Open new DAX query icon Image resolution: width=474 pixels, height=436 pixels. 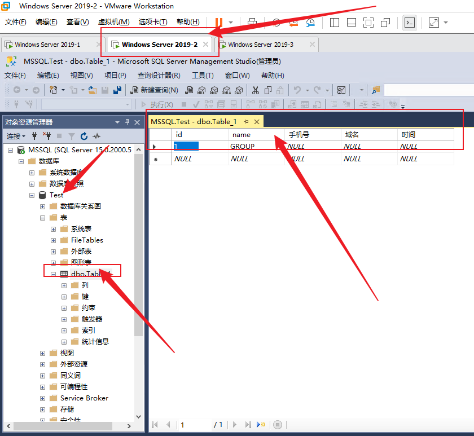[239, 90]
